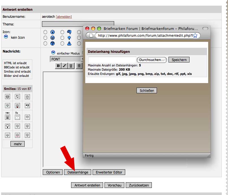Click the Schließen button
The width and height of the screenshot is (228, 195).
pos(147,90)
